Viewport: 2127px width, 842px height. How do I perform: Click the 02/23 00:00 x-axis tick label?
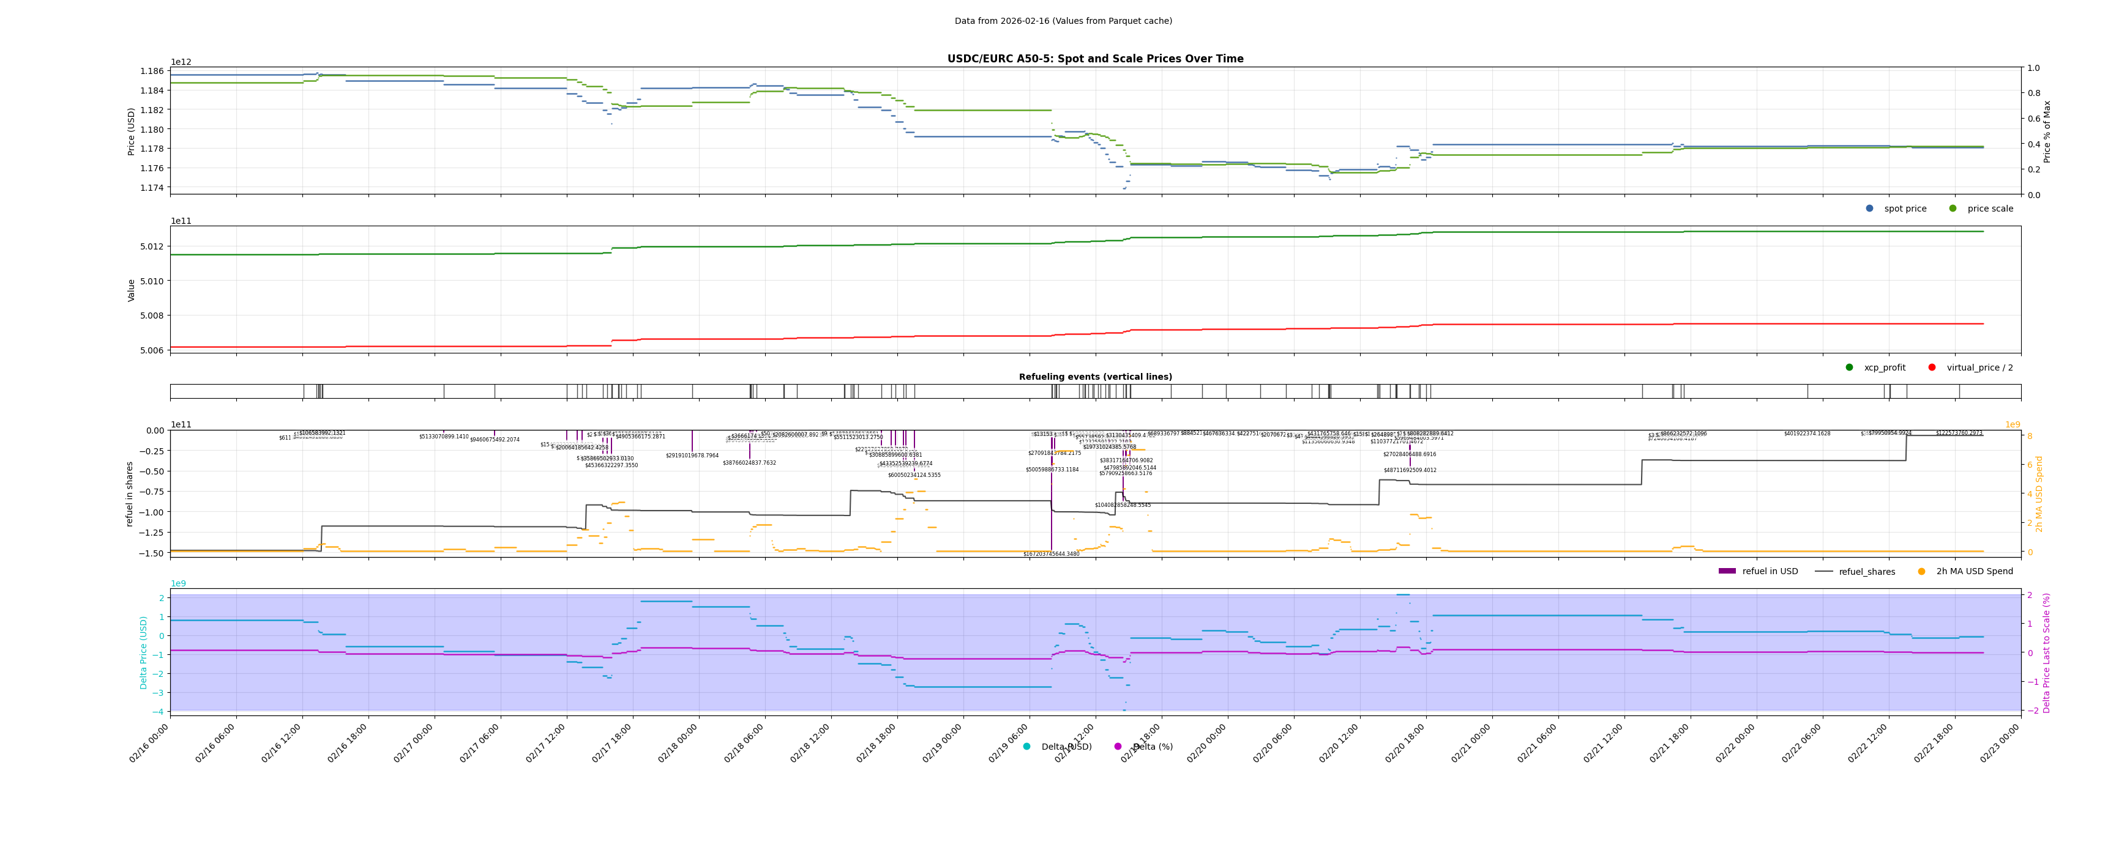pyautogui.click(x=2001, y=743)
